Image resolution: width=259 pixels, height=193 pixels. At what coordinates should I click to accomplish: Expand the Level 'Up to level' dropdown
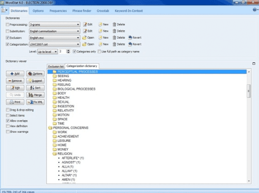pos(56,52)
